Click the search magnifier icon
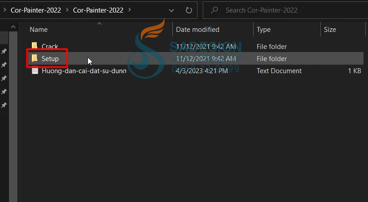 [214, 10]
